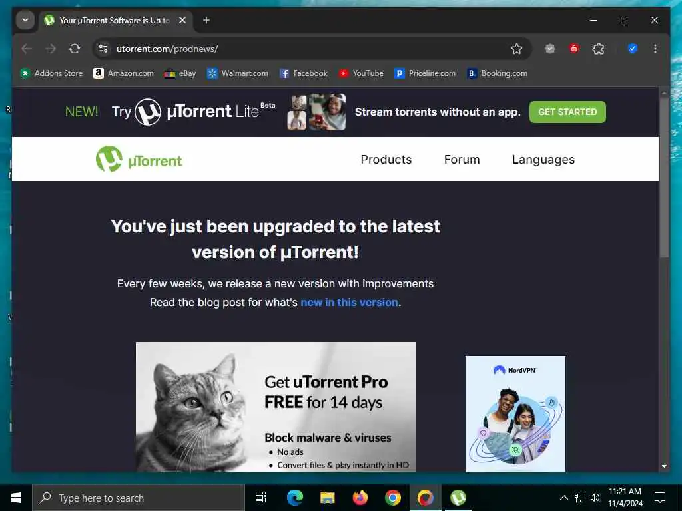The width and height of the screenshot is (682, 511).
Task: Open the notifications action center
Action: click(x=660, y=498)
